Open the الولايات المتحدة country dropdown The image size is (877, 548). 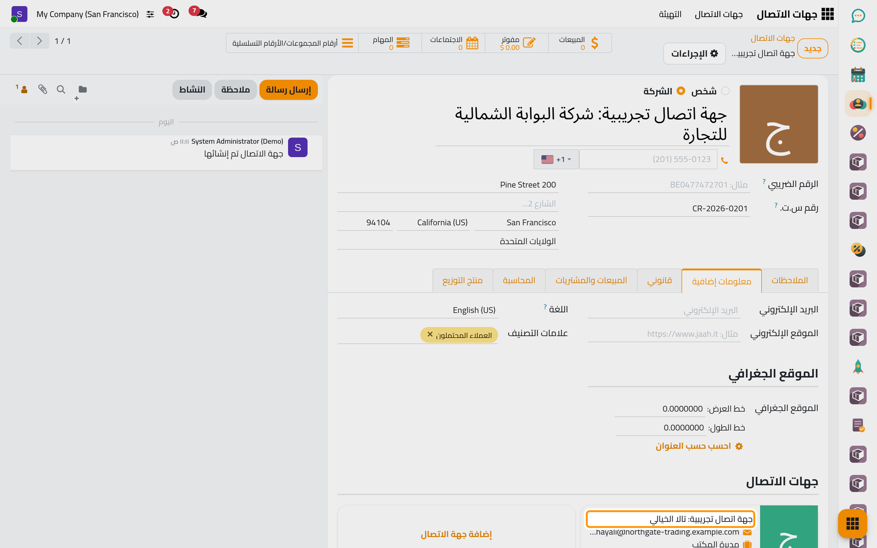pos(448,242)
